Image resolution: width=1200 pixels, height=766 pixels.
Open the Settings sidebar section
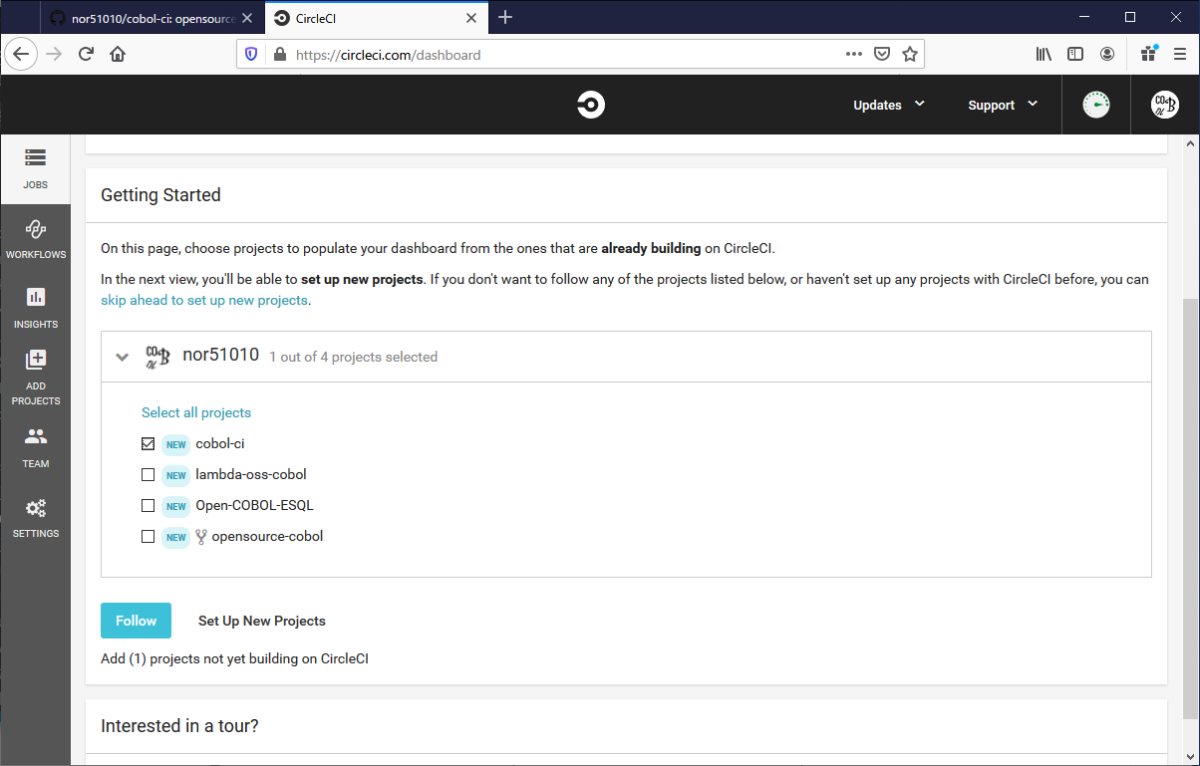pos(35,517)
